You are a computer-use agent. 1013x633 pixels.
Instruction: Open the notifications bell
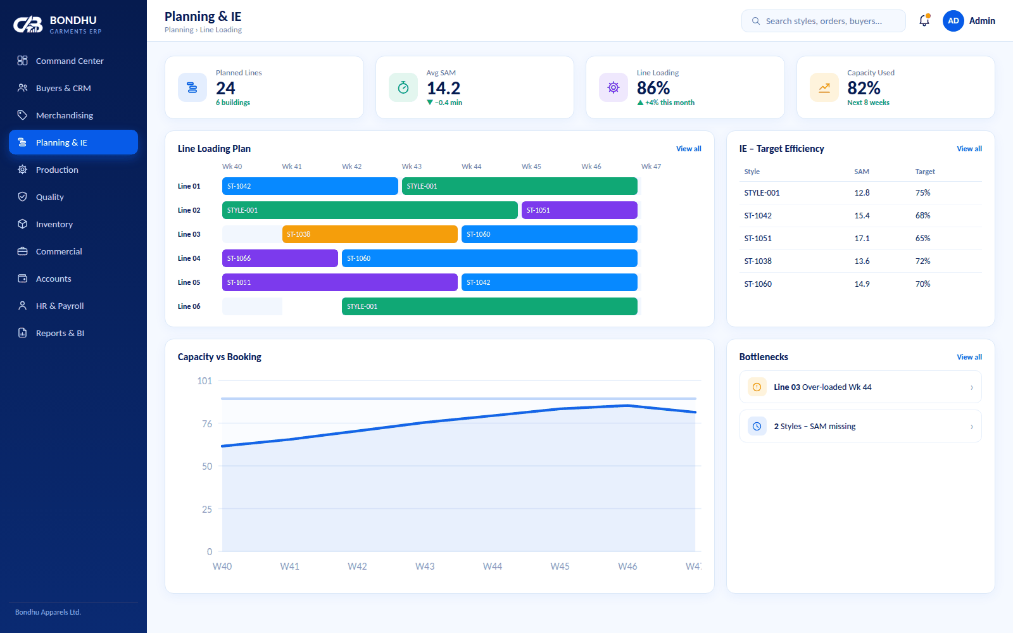924,21
